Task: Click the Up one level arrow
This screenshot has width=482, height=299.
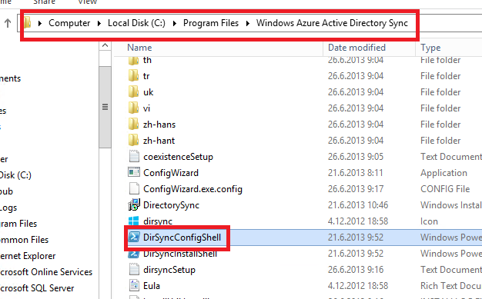Action: click(x=8, y=23)
